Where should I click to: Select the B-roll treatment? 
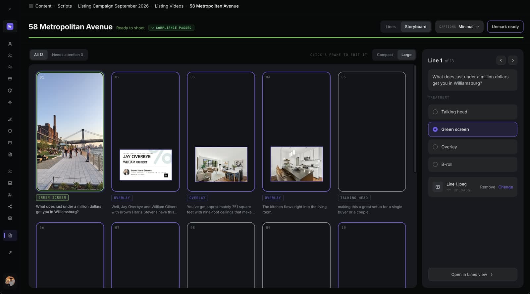point(472,165)
